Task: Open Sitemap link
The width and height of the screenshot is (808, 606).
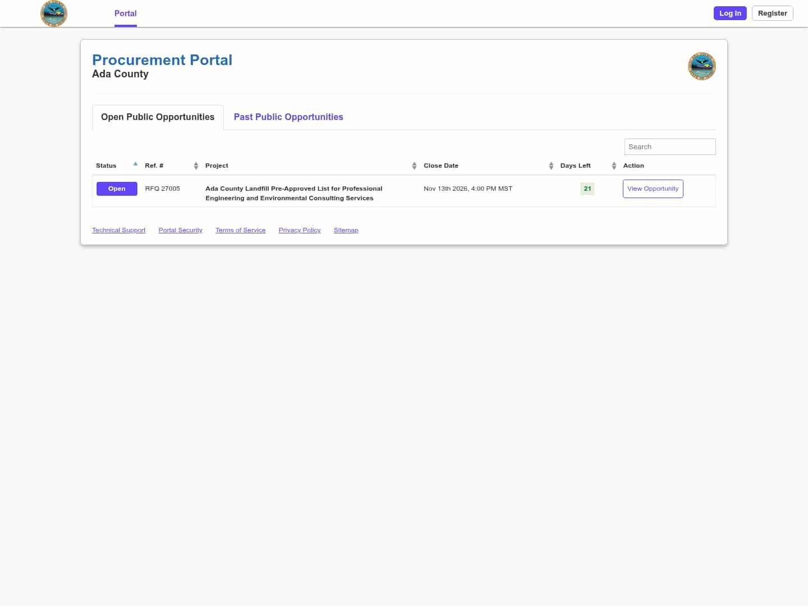Action: point(346,230)
